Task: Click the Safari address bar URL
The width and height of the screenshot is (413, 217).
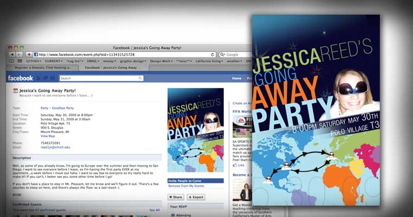Action: pos(124,54)
